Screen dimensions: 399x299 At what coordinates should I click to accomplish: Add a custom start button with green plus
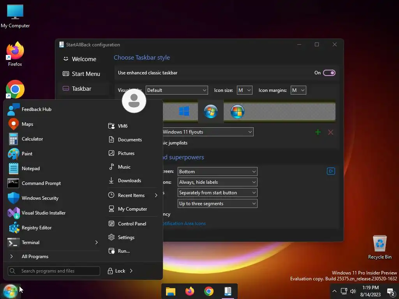318,132
